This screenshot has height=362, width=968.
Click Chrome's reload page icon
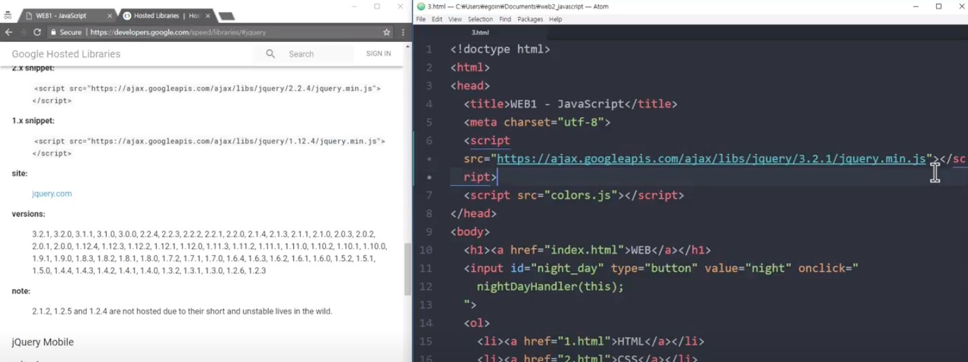click(x=37, y=32)
